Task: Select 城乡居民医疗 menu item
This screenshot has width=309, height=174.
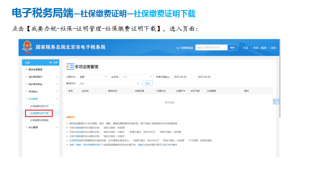Action: click(x=35, y=77)
